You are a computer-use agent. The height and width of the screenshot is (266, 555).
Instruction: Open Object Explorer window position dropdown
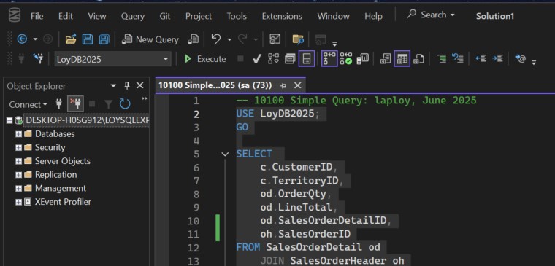click(113, 85)
